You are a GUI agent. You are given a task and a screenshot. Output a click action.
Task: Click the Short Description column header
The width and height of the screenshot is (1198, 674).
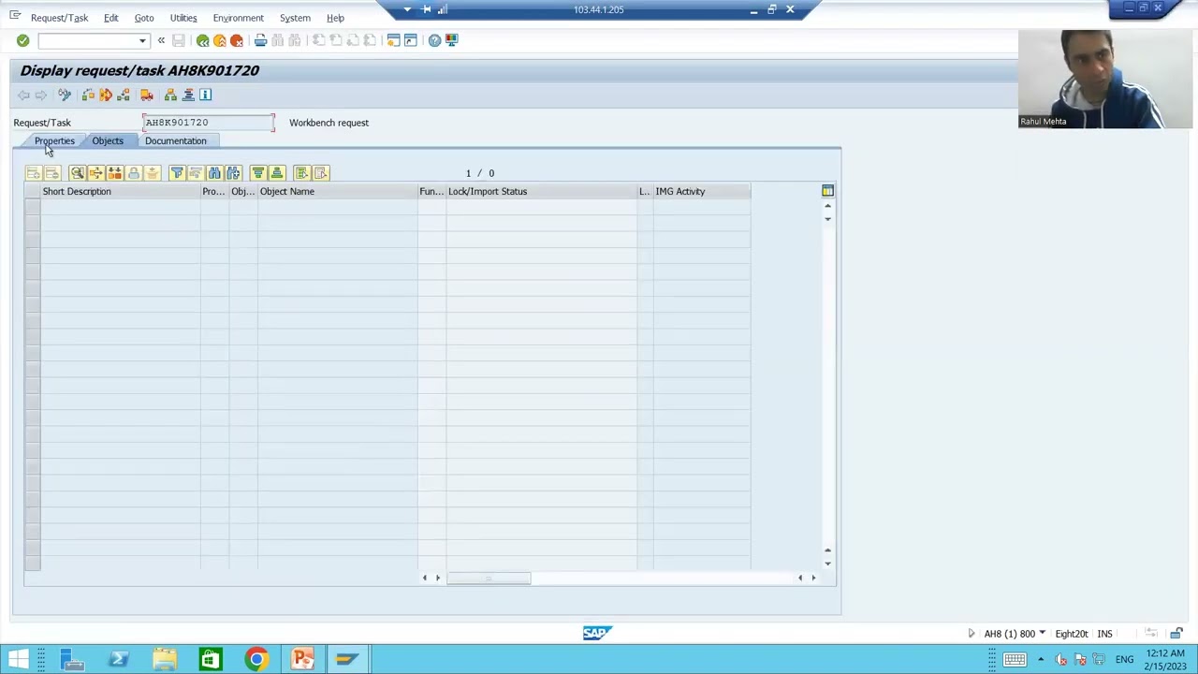pos(120,191)
